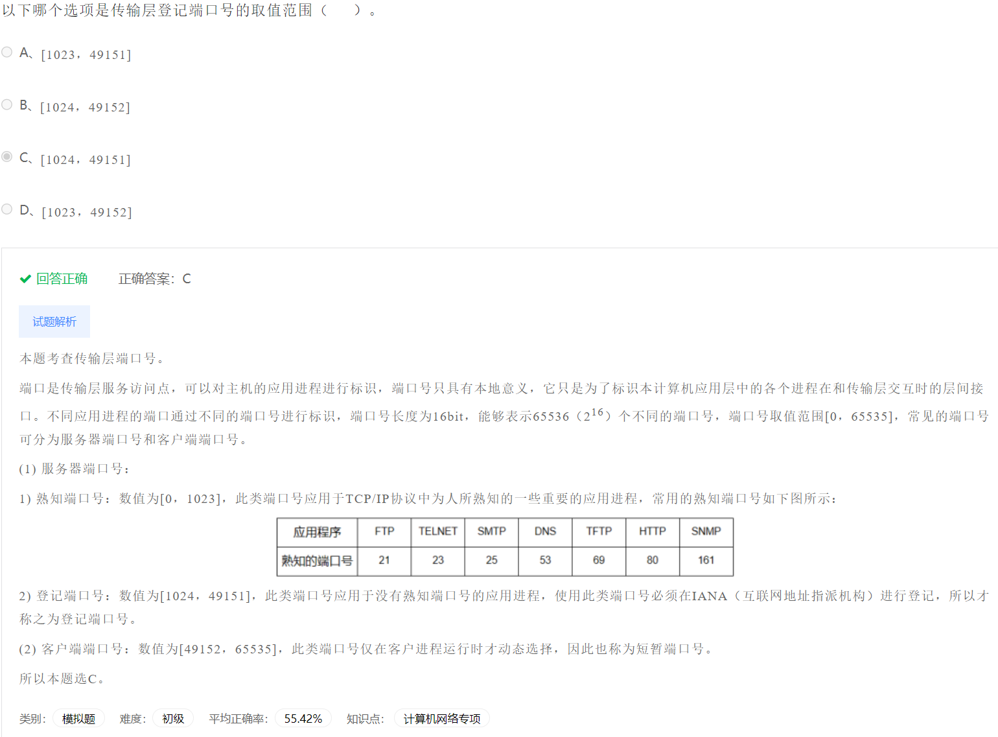Viewport: 998px width, 737px height.
Task: Click port value 21 in the table
Action: point(384,560)
